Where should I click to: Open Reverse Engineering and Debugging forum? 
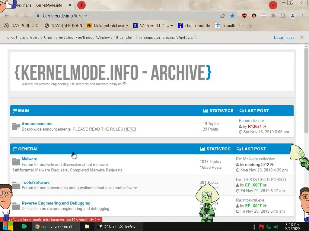pos(56,203)
